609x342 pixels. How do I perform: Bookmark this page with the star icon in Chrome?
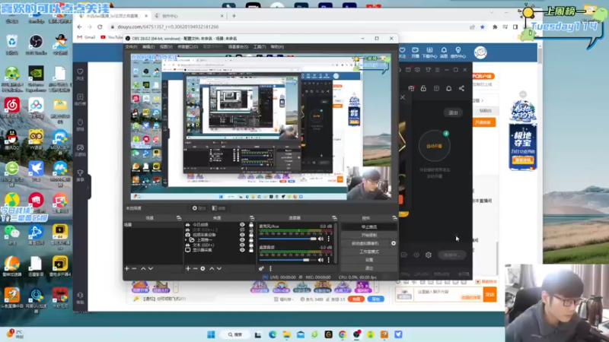[483, 27]
